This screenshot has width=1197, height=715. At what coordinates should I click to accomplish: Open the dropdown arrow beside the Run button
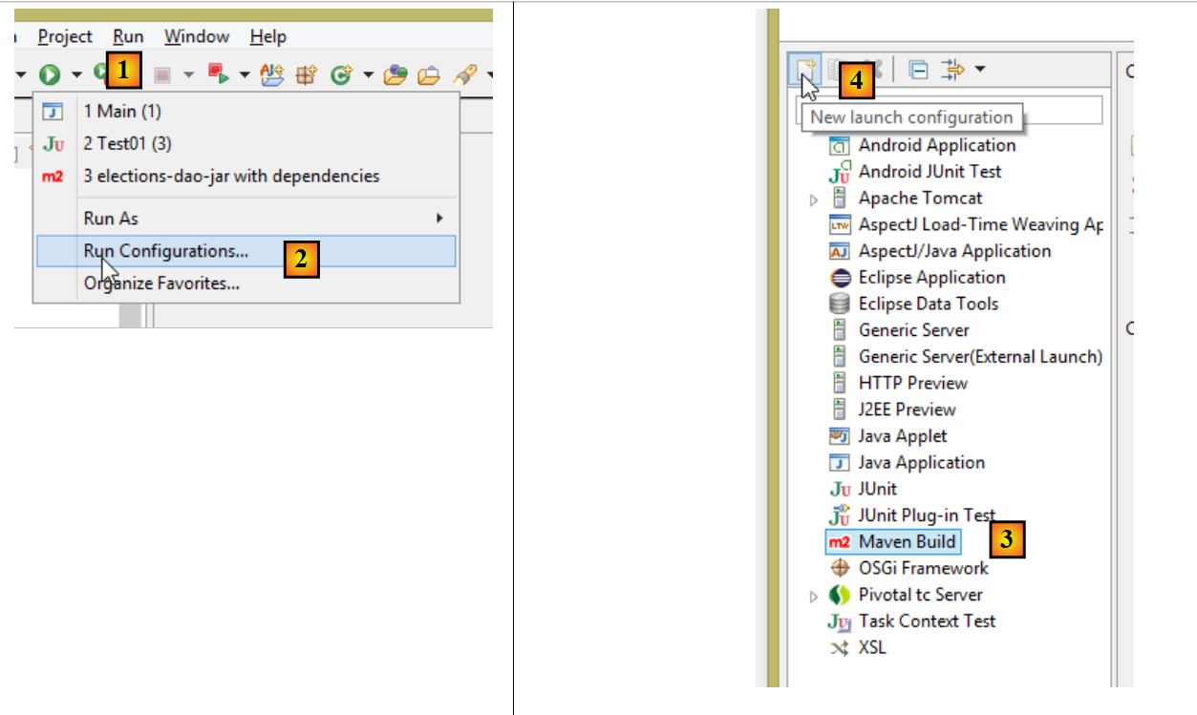[75, 74]
